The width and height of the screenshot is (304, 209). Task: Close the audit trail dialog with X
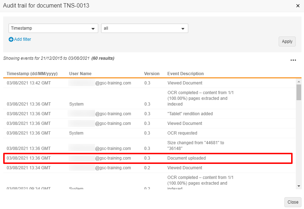click(298, 6)
